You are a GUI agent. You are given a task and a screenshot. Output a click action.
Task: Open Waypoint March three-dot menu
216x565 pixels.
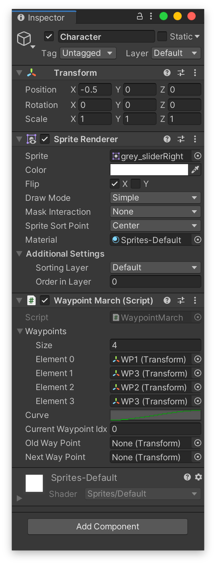(195, 300)
